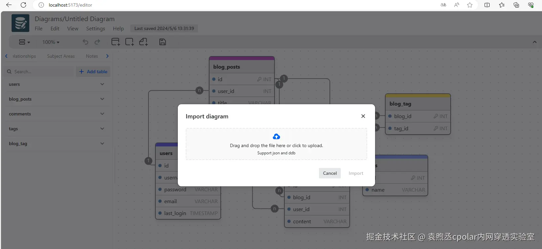Screen dimensions: 542x249
Task: Click the read aloud icon
Action: coord(457,5)
